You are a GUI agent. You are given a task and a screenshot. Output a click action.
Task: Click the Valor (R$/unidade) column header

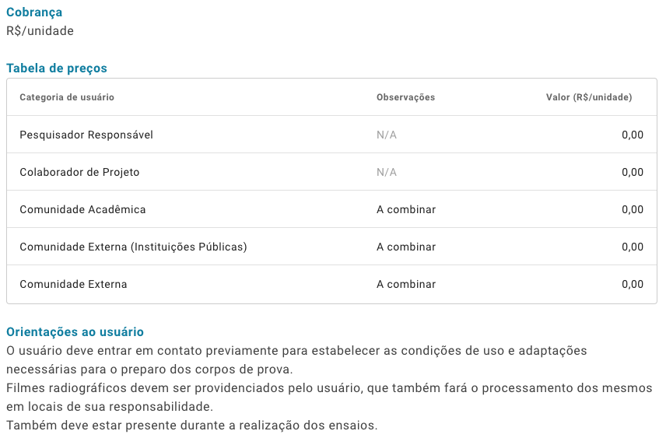pyautogui.click(x=589, y=97)
